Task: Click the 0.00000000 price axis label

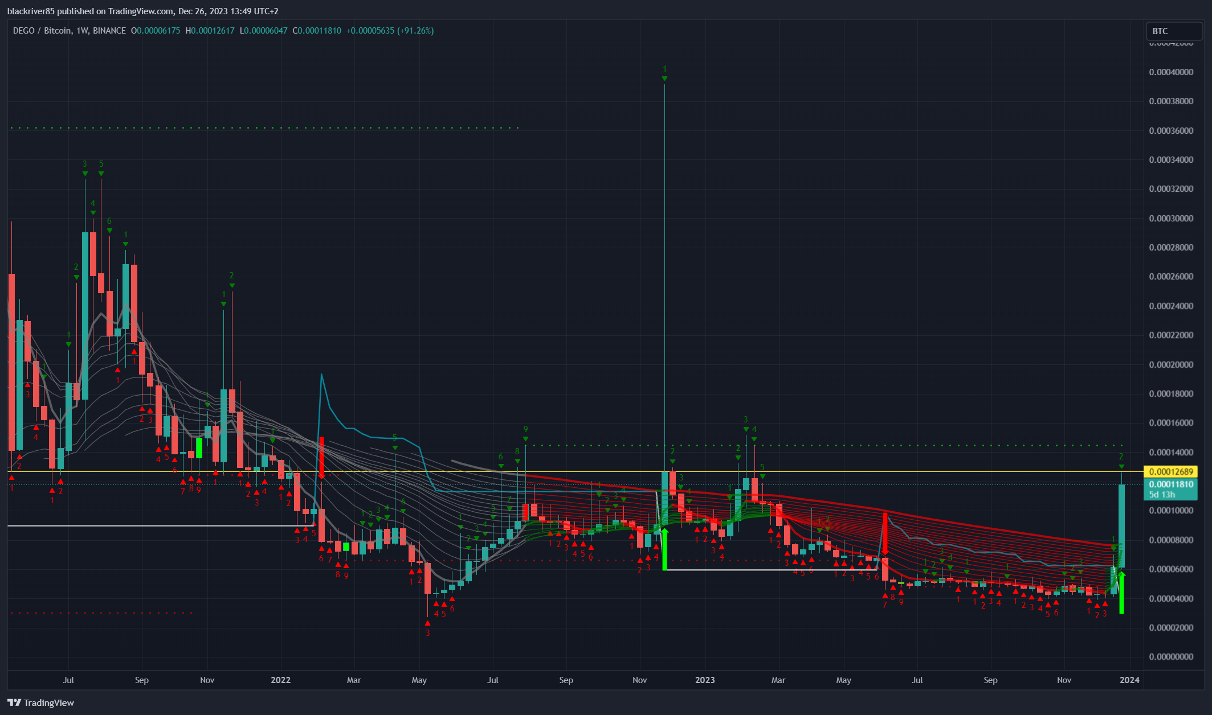Action: pyautogui.click(x=1171, y=656)
